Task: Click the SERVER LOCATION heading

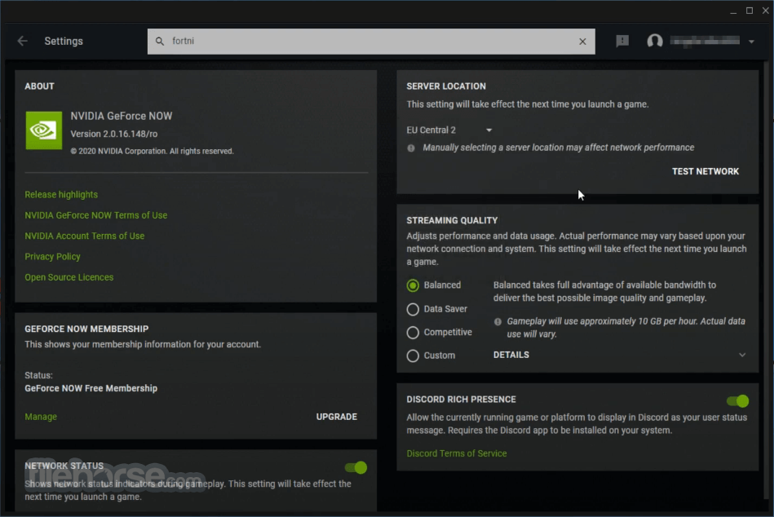Action: click(x=446, y=86)
